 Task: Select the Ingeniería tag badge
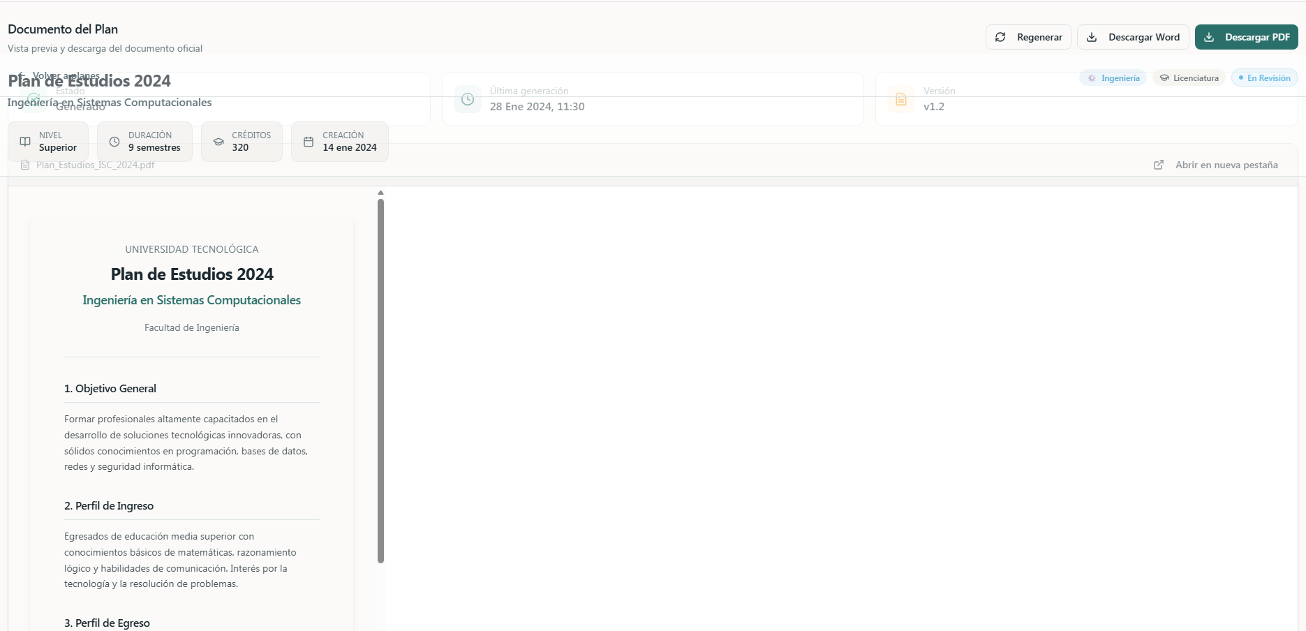pyautogui.click(x=1113, y=78)
